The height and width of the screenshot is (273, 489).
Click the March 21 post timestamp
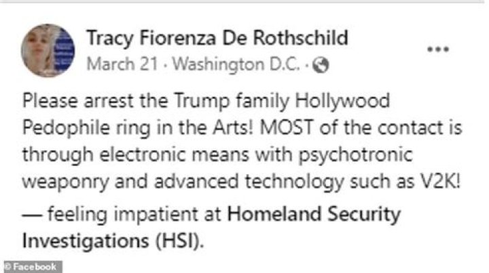pyautogui.click(x=122, y=64)
